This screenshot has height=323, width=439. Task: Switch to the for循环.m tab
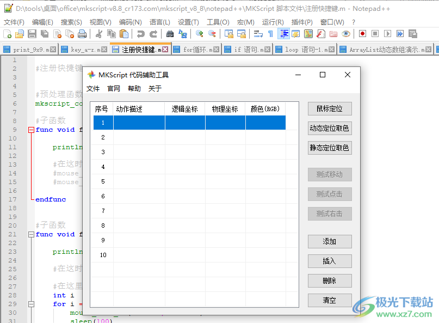[196, 50]
